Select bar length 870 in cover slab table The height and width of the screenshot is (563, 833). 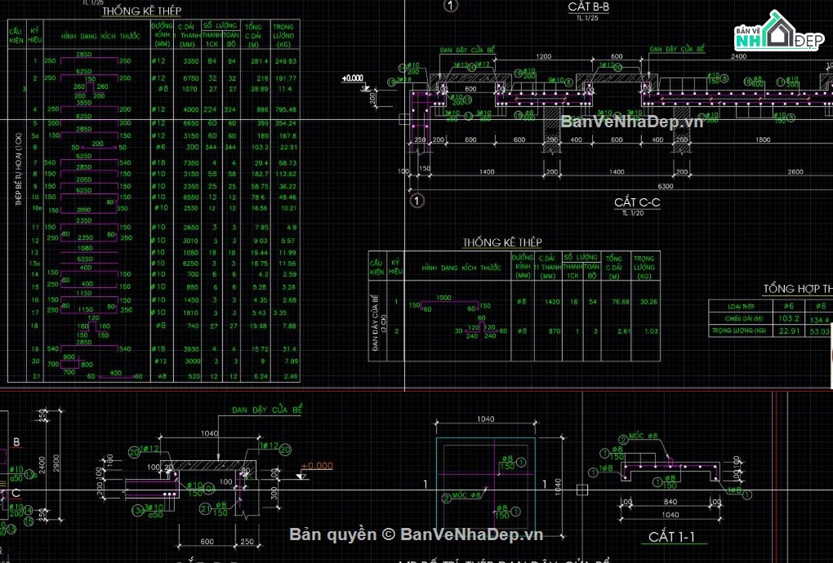click(555, 331)
